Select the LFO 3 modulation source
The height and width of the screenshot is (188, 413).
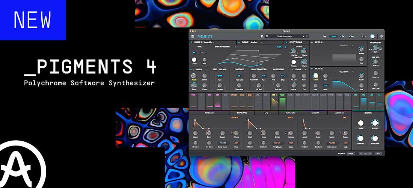coord(274,101)
